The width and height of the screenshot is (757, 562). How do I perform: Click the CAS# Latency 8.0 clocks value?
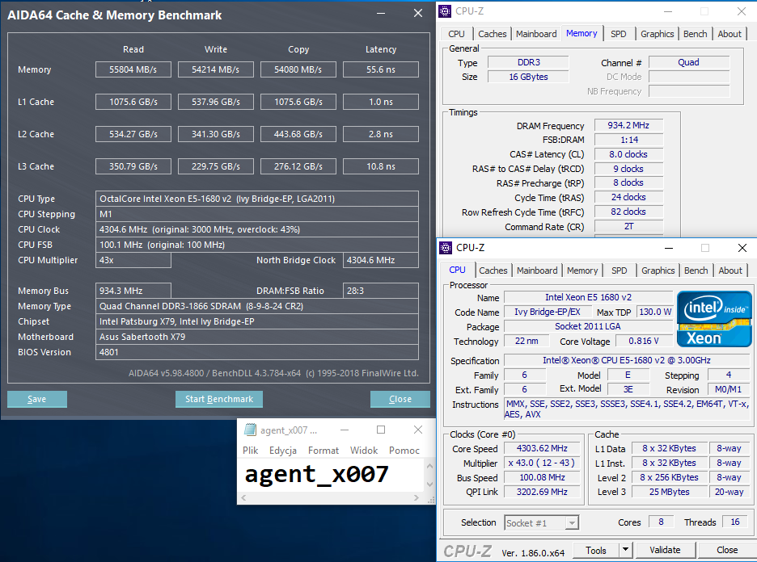click(x=628, y=154)
